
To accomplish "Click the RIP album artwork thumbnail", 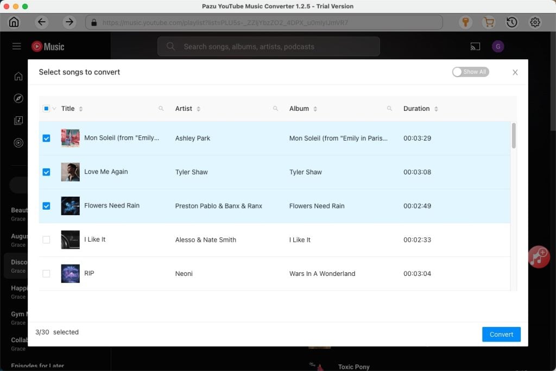I will pyautogui.click(x=70, y=273).
